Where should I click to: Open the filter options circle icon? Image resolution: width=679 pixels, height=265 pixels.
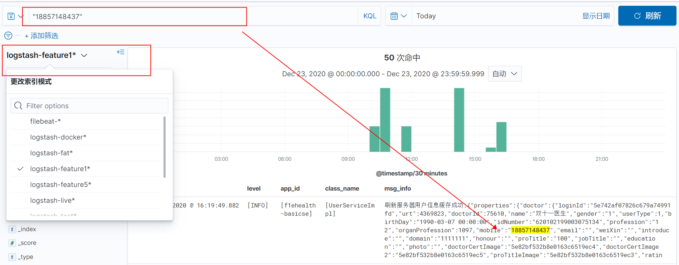8,36
